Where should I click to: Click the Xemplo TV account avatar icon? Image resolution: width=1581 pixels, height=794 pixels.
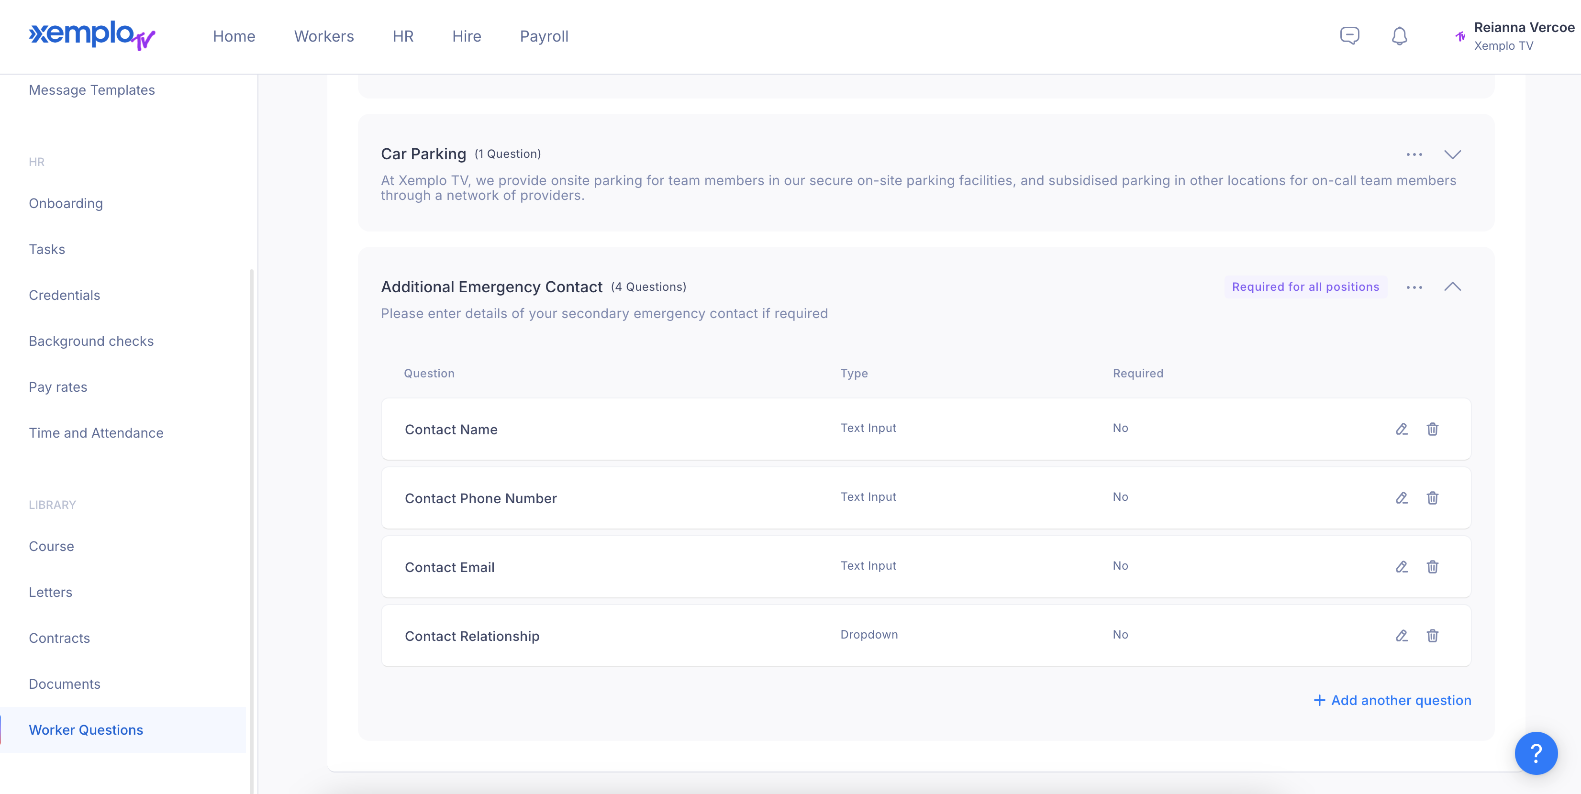pos(1460,36)
